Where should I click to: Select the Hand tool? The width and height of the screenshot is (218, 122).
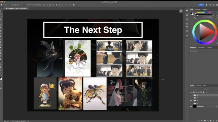[1, 67]
